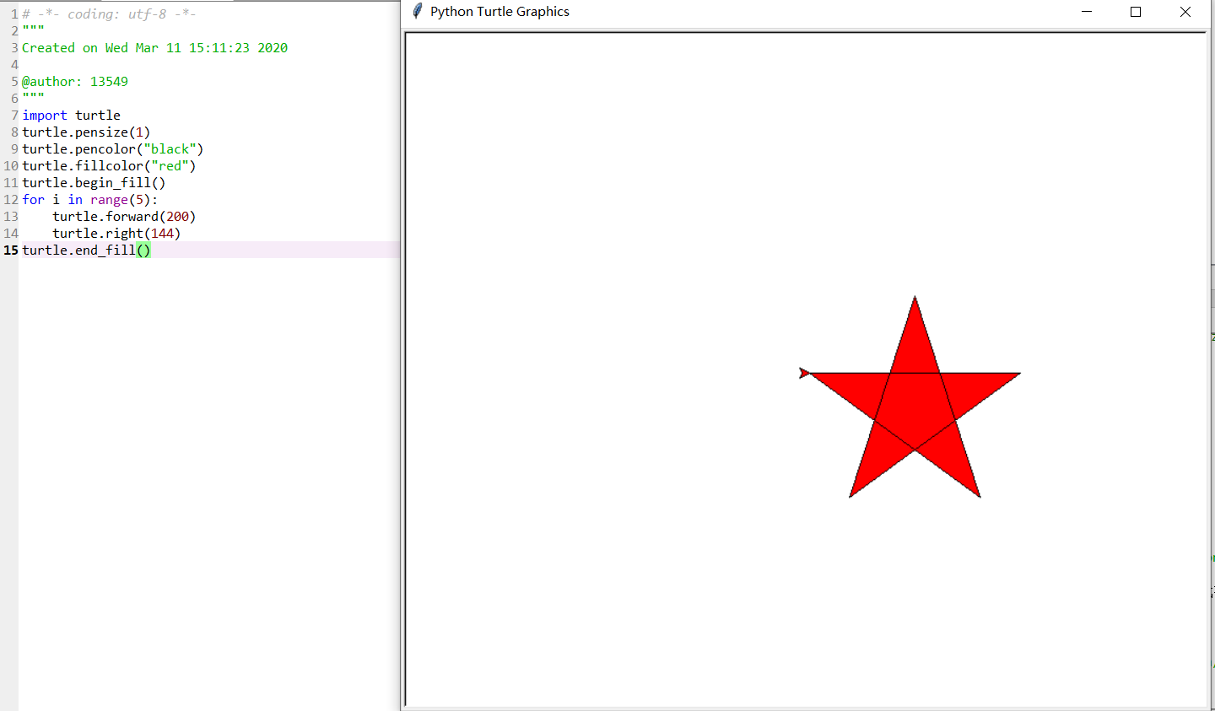Maximize the Python Turtle Graphics window
Image resolution: width=1215 pixels, height=711 pixels.
coord(1136,12)
